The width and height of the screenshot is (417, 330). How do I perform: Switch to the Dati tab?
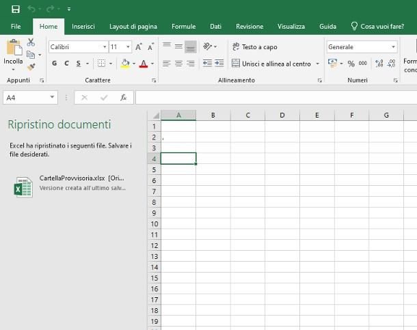point(216,27)
